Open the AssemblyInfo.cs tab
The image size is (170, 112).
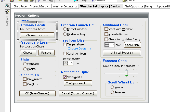click(40, 6)
